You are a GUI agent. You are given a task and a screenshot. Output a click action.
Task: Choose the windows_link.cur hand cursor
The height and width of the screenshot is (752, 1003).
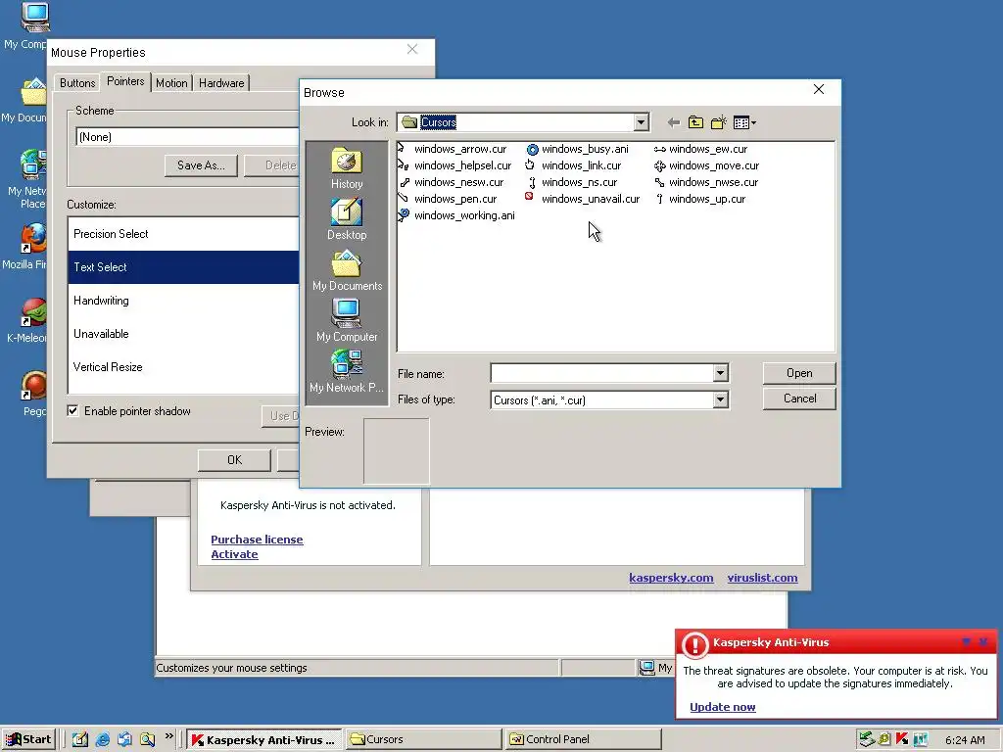pyautogui.click(x=574, y=165)
